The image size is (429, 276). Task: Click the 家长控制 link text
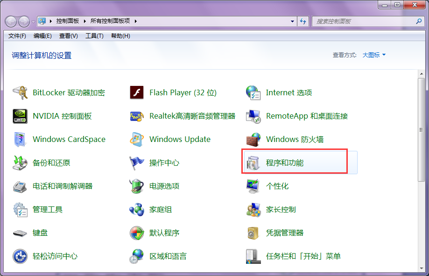(x=281, y=210)
